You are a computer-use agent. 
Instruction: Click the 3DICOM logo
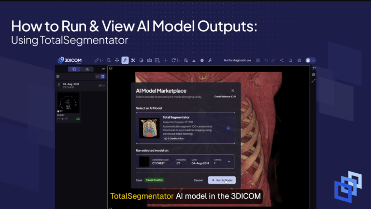pyautogui.click(x=70, y=60)
